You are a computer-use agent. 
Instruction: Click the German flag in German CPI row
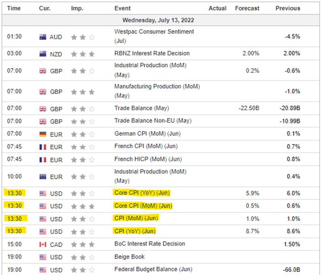[x=43, y=133]
